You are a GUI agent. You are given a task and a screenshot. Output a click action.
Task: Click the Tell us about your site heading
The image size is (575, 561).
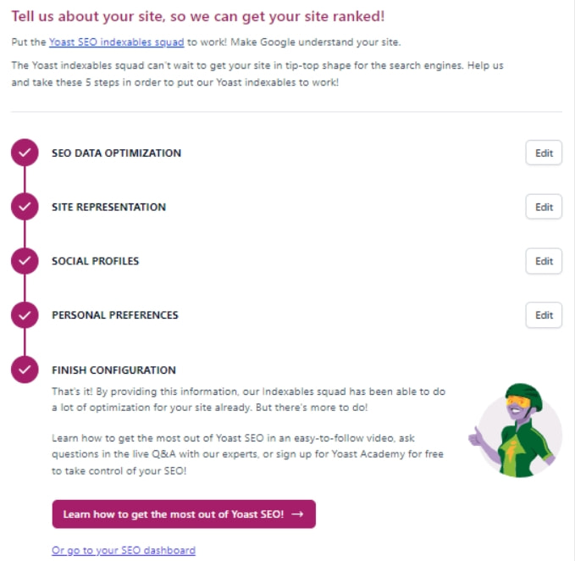point(210,16)
